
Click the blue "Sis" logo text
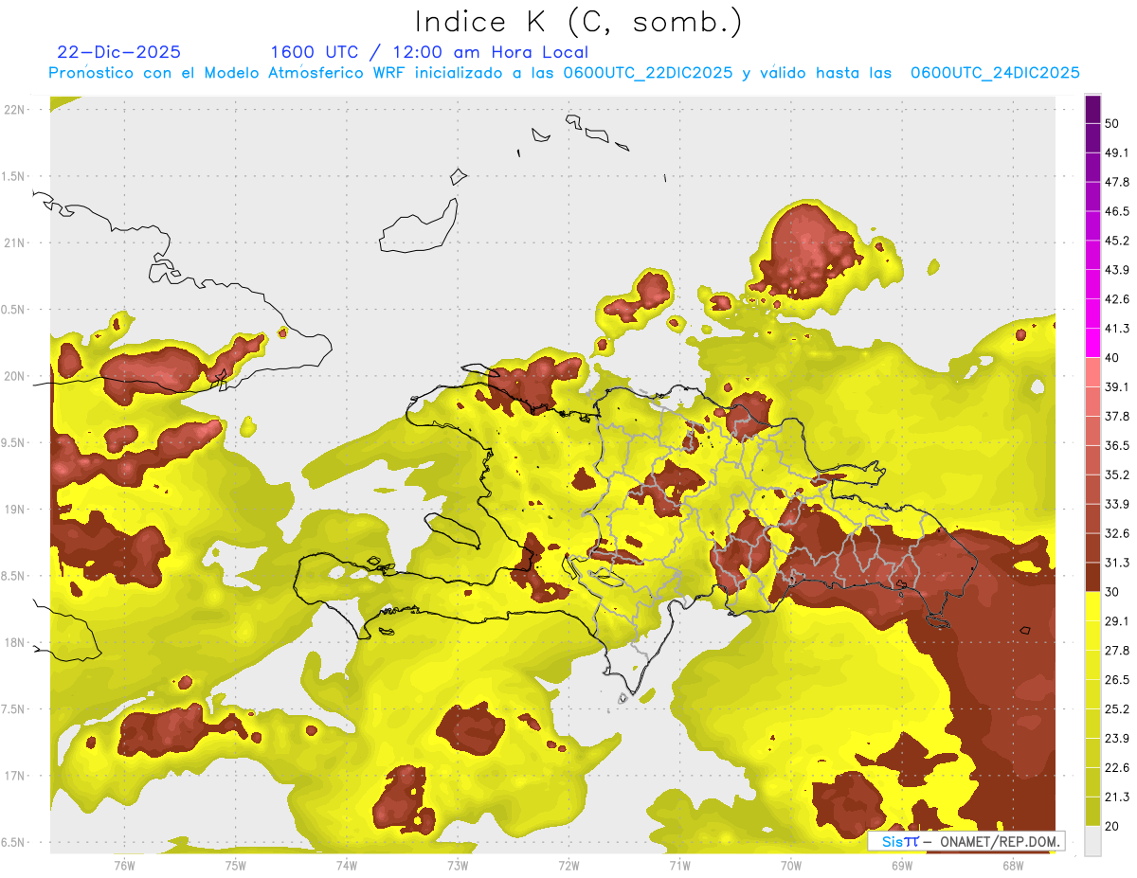tap(893, 841)
